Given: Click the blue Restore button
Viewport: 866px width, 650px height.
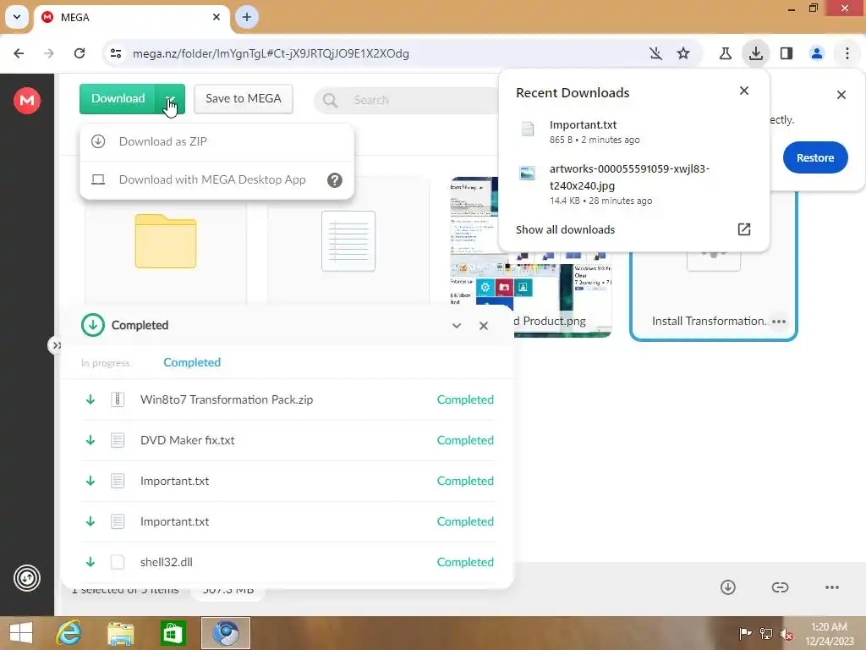Looking at the screenshot, I should click(x=814, y=157).
